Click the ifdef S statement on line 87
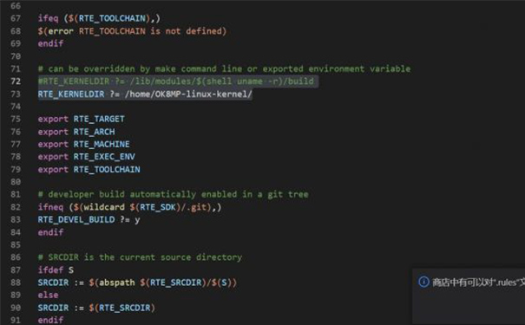525x325 pixels. pos(56,270)
